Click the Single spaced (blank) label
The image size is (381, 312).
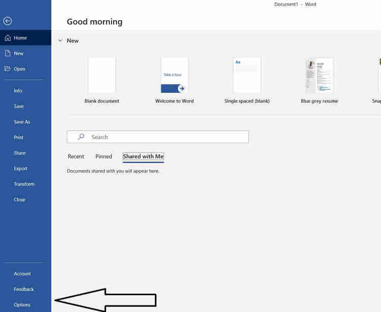pos(247,101)
